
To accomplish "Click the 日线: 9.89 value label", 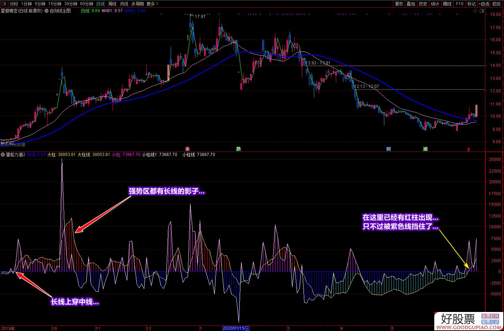I will pyautogui.click(x=90, y=11).
